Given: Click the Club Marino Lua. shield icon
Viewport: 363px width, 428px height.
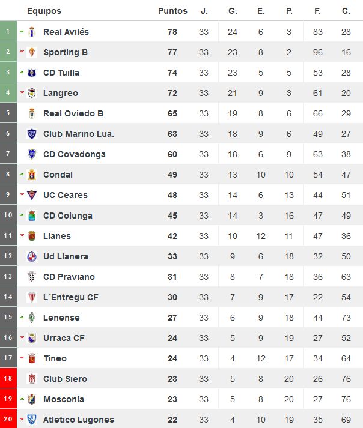Looking at the screenshot, I should tap(32, 134).
